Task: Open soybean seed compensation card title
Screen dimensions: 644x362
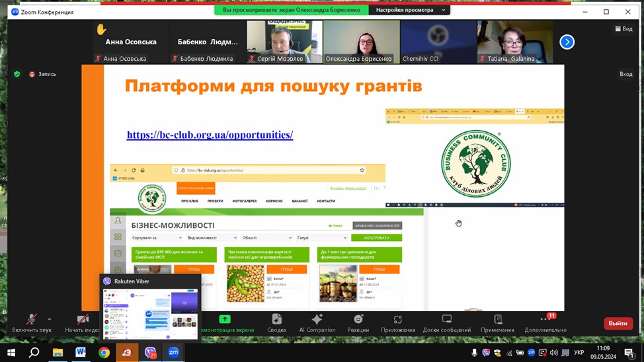Action: pos(266,254)
